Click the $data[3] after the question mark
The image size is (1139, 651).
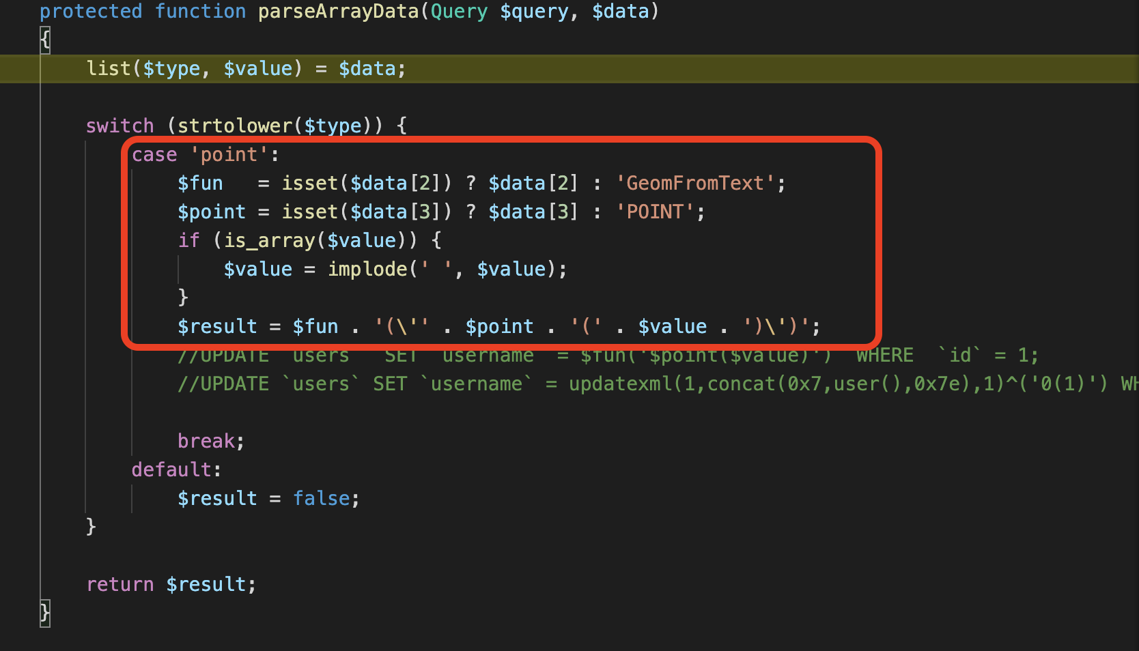[533, 212]
